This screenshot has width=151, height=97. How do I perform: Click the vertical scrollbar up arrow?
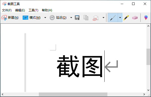click(148, 26)
